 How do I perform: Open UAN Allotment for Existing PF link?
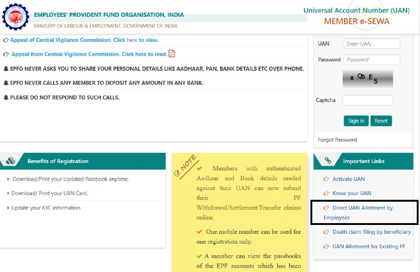tap(369, 246)
